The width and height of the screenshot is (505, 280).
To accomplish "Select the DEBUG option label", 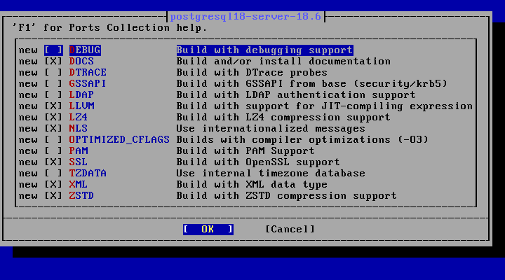I will (x=85, y=50).
